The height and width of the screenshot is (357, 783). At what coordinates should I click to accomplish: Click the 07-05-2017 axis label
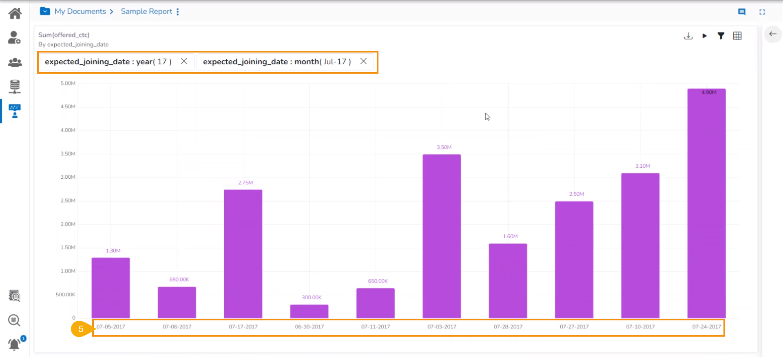(x=111, y=327)
